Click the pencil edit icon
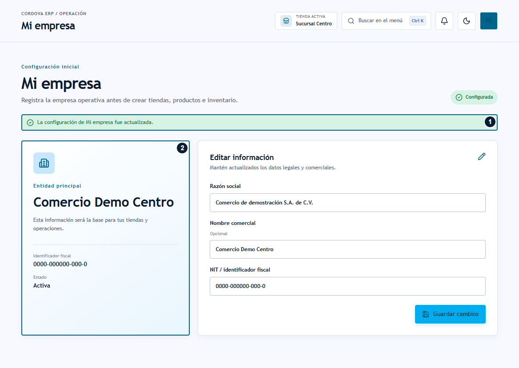 pyautogui.click(x=482, y=156)
